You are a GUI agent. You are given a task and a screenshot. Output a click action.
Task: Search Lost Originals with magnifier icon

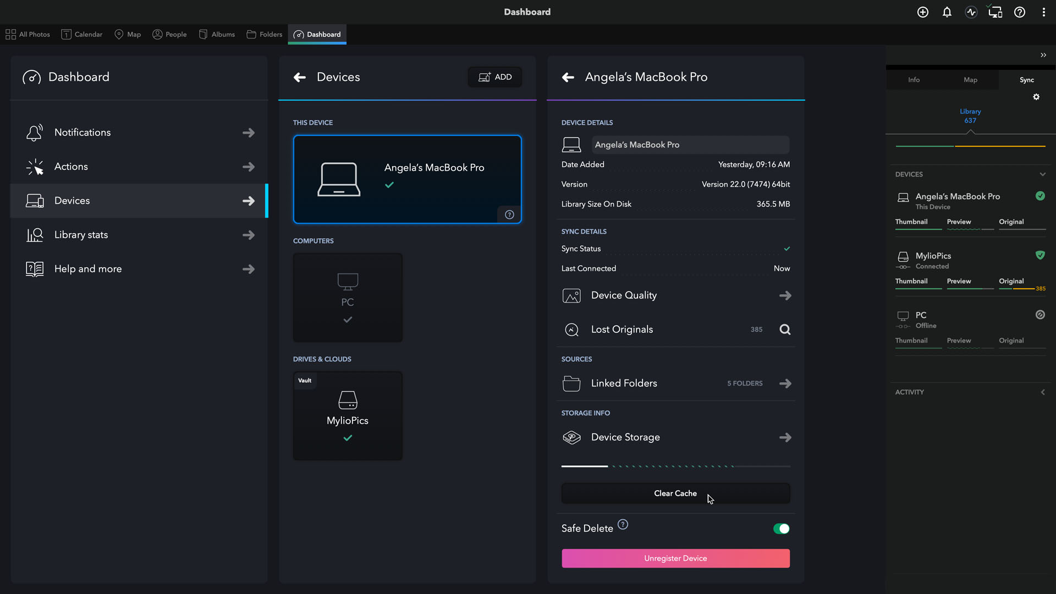[785, 329]
